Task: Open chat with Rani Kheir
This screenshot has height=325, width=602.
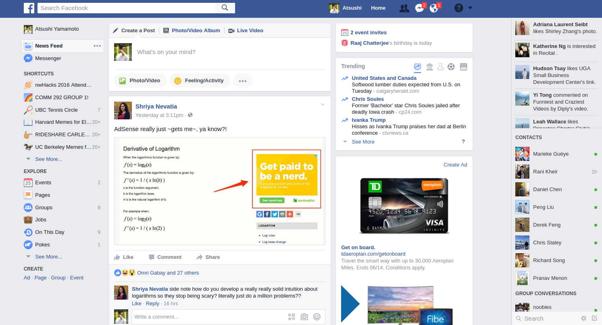Action: coord(556,172)
